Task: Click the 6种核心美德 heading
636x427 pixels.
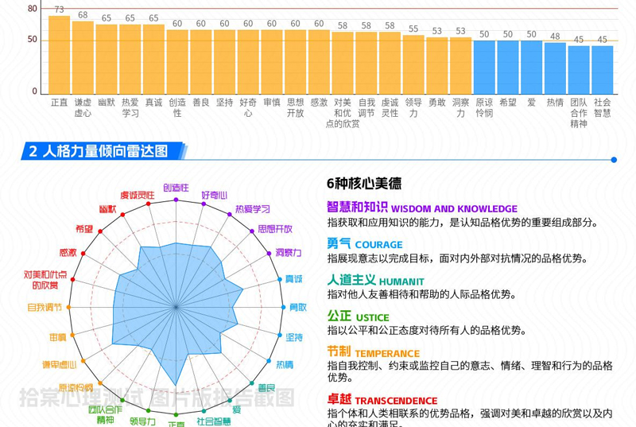Action: 364,184
